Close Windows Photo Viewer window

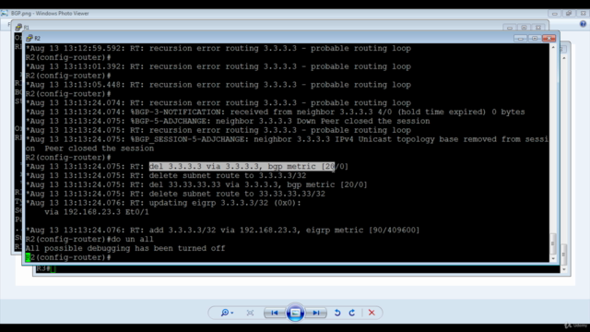[x=584, y=14]
